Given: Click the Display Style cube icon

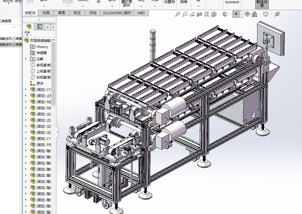Looking at the screenshot, I should point(225,14).
